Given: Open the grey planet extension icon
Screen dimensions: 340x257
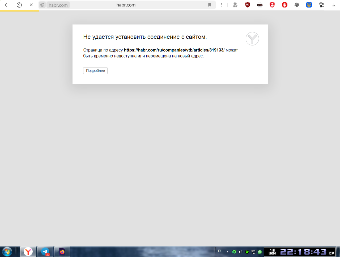Looking at the screenshot, I should 297,5.
